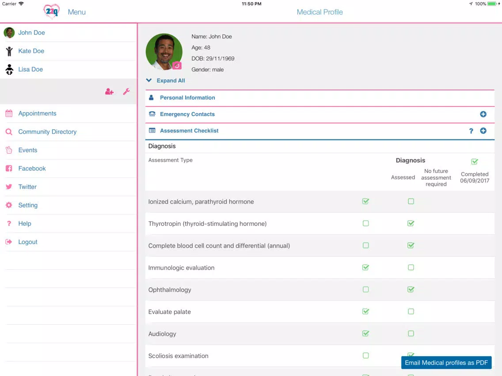Screen dimensions: 502x376
Task: Tap the 'Completed 06/09/2017' text
Action: click(475, 177)
